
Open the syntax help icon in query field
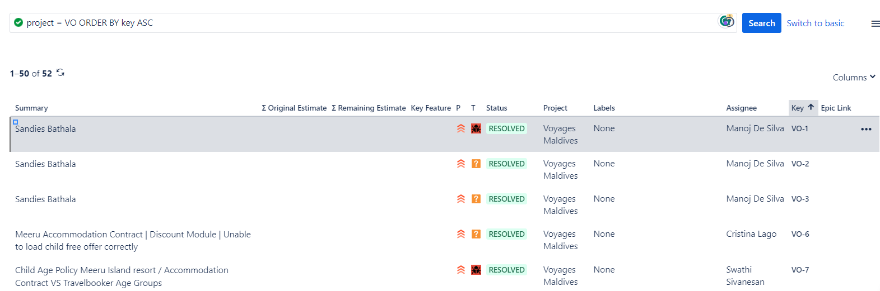(727, 21)
